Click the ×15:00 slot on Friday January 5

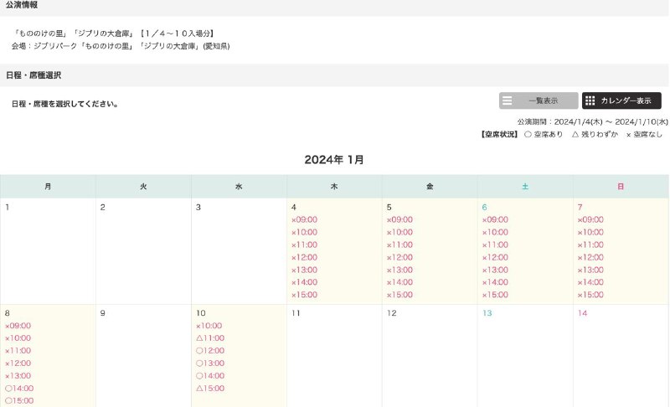point(399,295)
